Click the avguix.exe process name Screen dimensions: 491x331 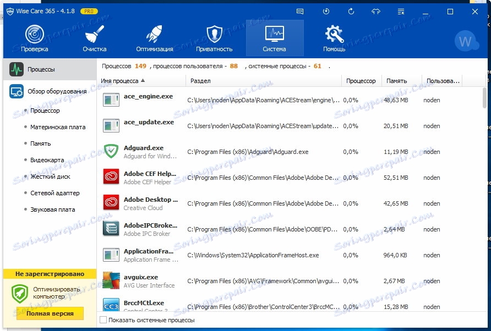click(x=141, y=277)
